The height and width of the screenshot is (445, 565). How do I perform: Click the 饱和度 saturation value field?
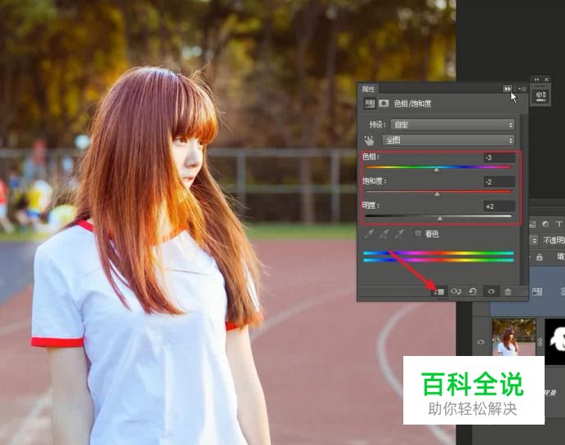pyautogui.click(x=499, y=182)
